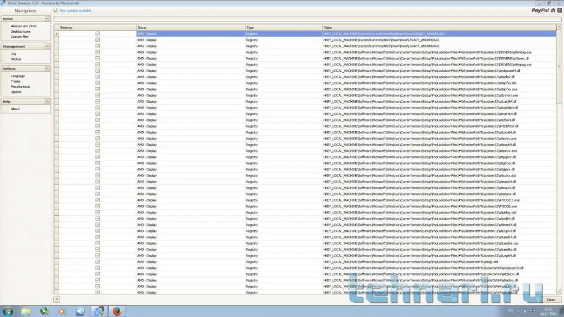564x317 pixels.
Task: Click the scroll down arrow of the table
Action: click(x=559, y=291)
